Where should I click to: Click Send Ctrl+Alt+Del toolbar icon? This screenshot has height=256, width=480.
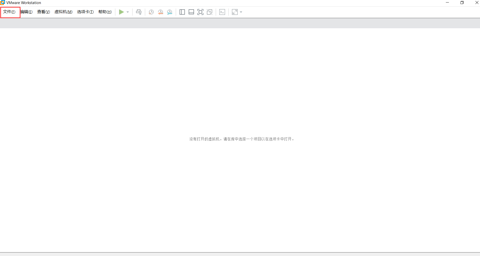point(139,12)
